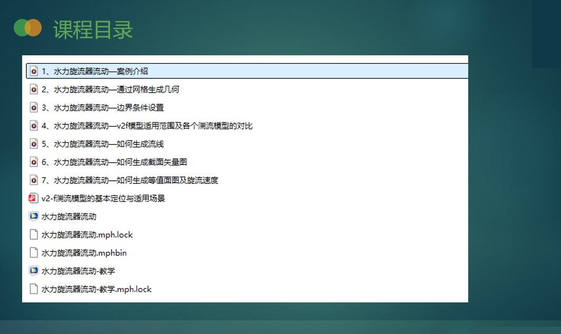Select file name 1、水力旋流器流动—案例介绍
This screenshot has height=334, width=561.
point(95,71)
